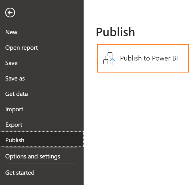Click Save in the File menu
Image resolution: width=194 pixels, height=185 pixels.
[11, 63]
